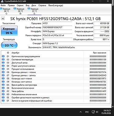Screen dimensions: 114x116
Task: Click the power-on count value 88816 раз
Action: [102, 35]
